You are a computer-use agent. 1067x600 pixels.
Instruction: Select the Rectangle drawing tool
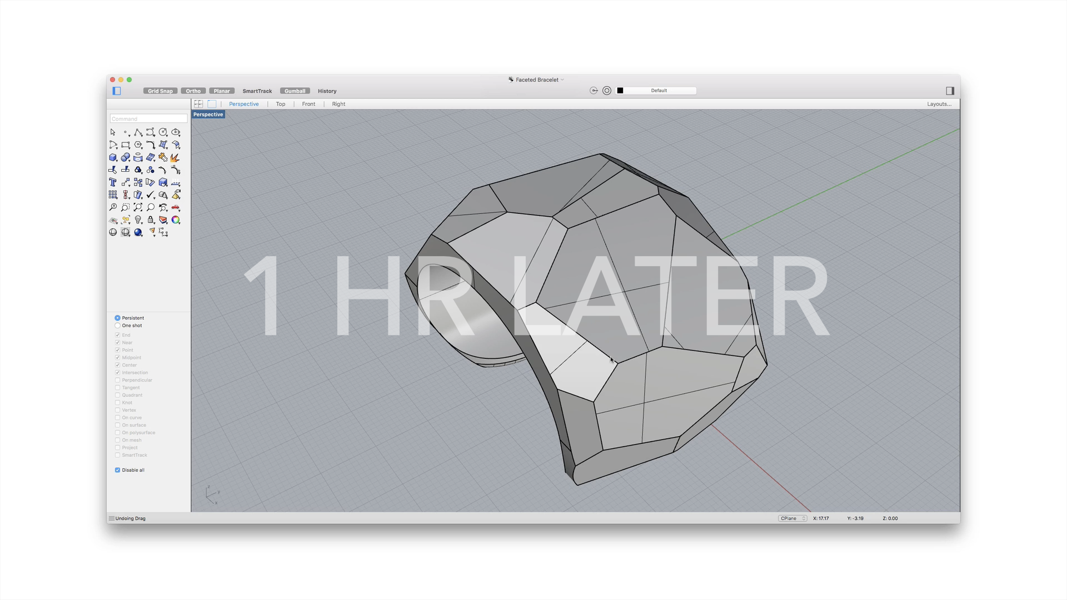pos(126,144)
